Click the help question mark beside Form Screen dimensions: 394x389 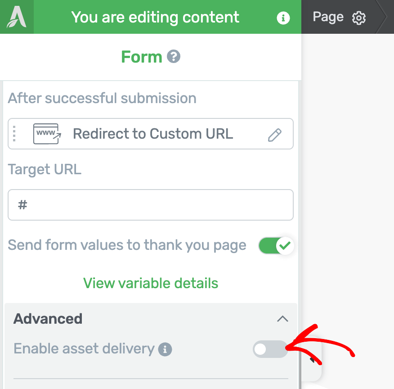coord(174,57)
